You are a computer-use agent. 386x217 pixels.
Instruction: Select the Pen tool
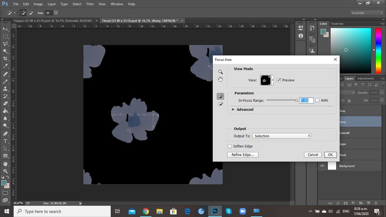5,134
